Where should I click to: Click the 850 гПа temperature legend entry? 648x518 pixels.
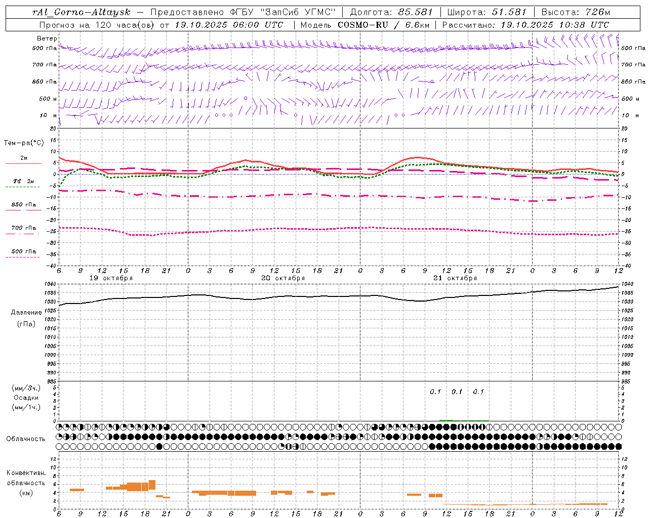[24, 205]
